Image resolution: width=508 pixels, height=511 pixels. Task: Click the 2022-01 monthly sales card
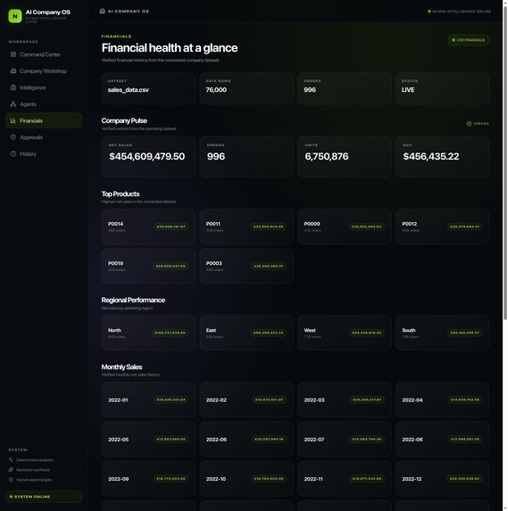[x=148, y=400]
